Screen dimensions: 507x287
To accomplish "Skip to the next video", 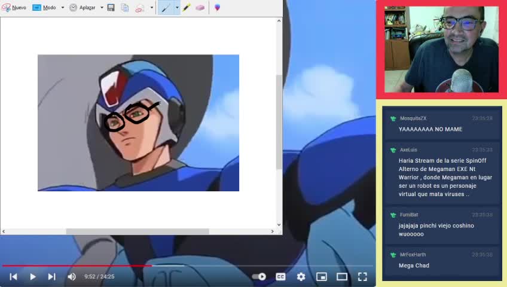I will 52,277.
